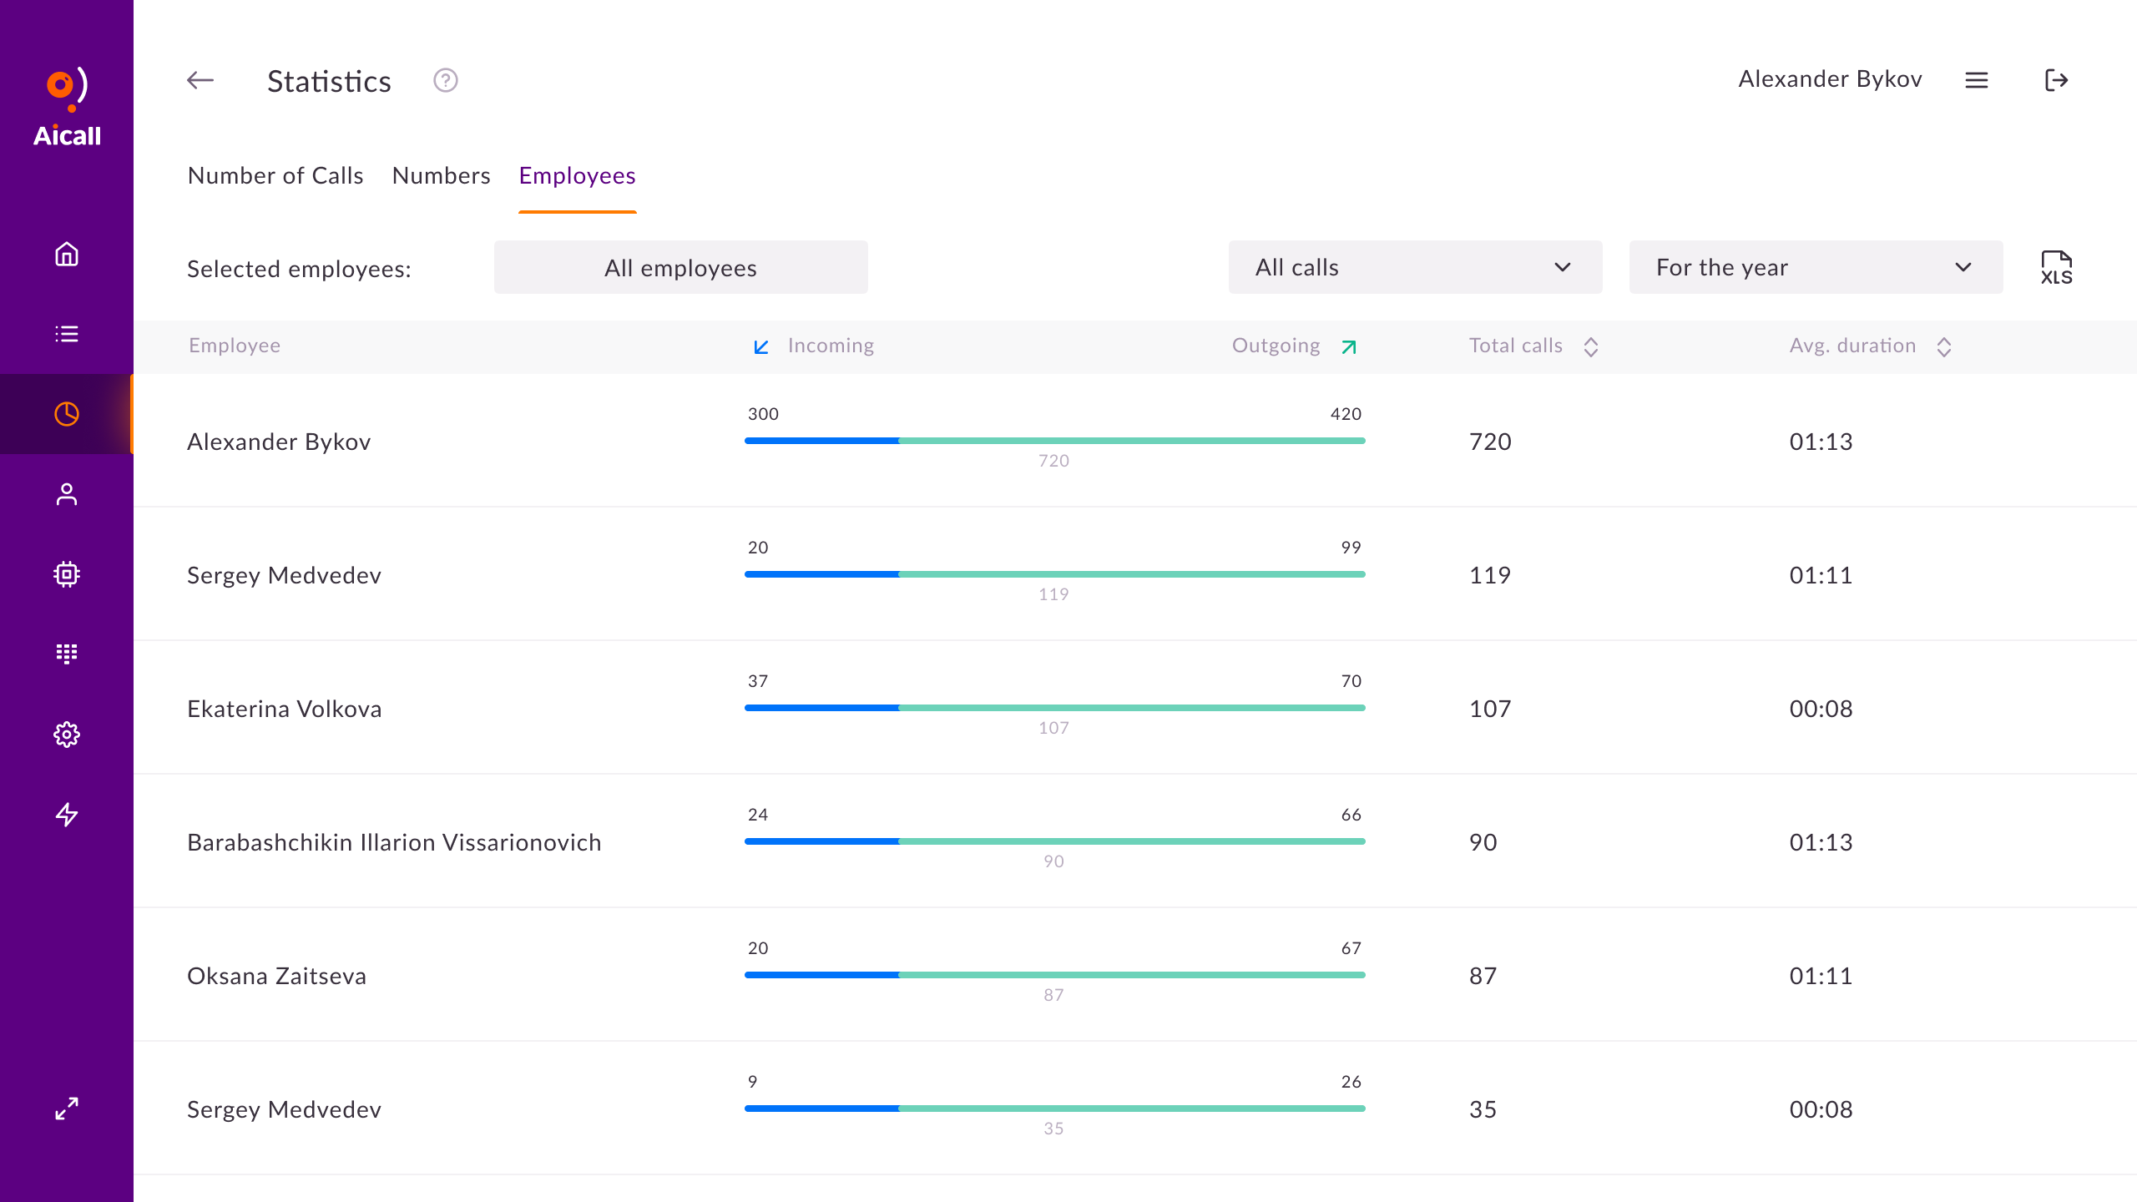Open the call list icon in sidebar
The height and width of the screenshot is (1202, 2137).
(x=67, y=334)
